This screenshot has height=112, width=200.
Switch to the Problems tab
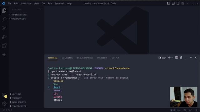click(x=102, y=58)
